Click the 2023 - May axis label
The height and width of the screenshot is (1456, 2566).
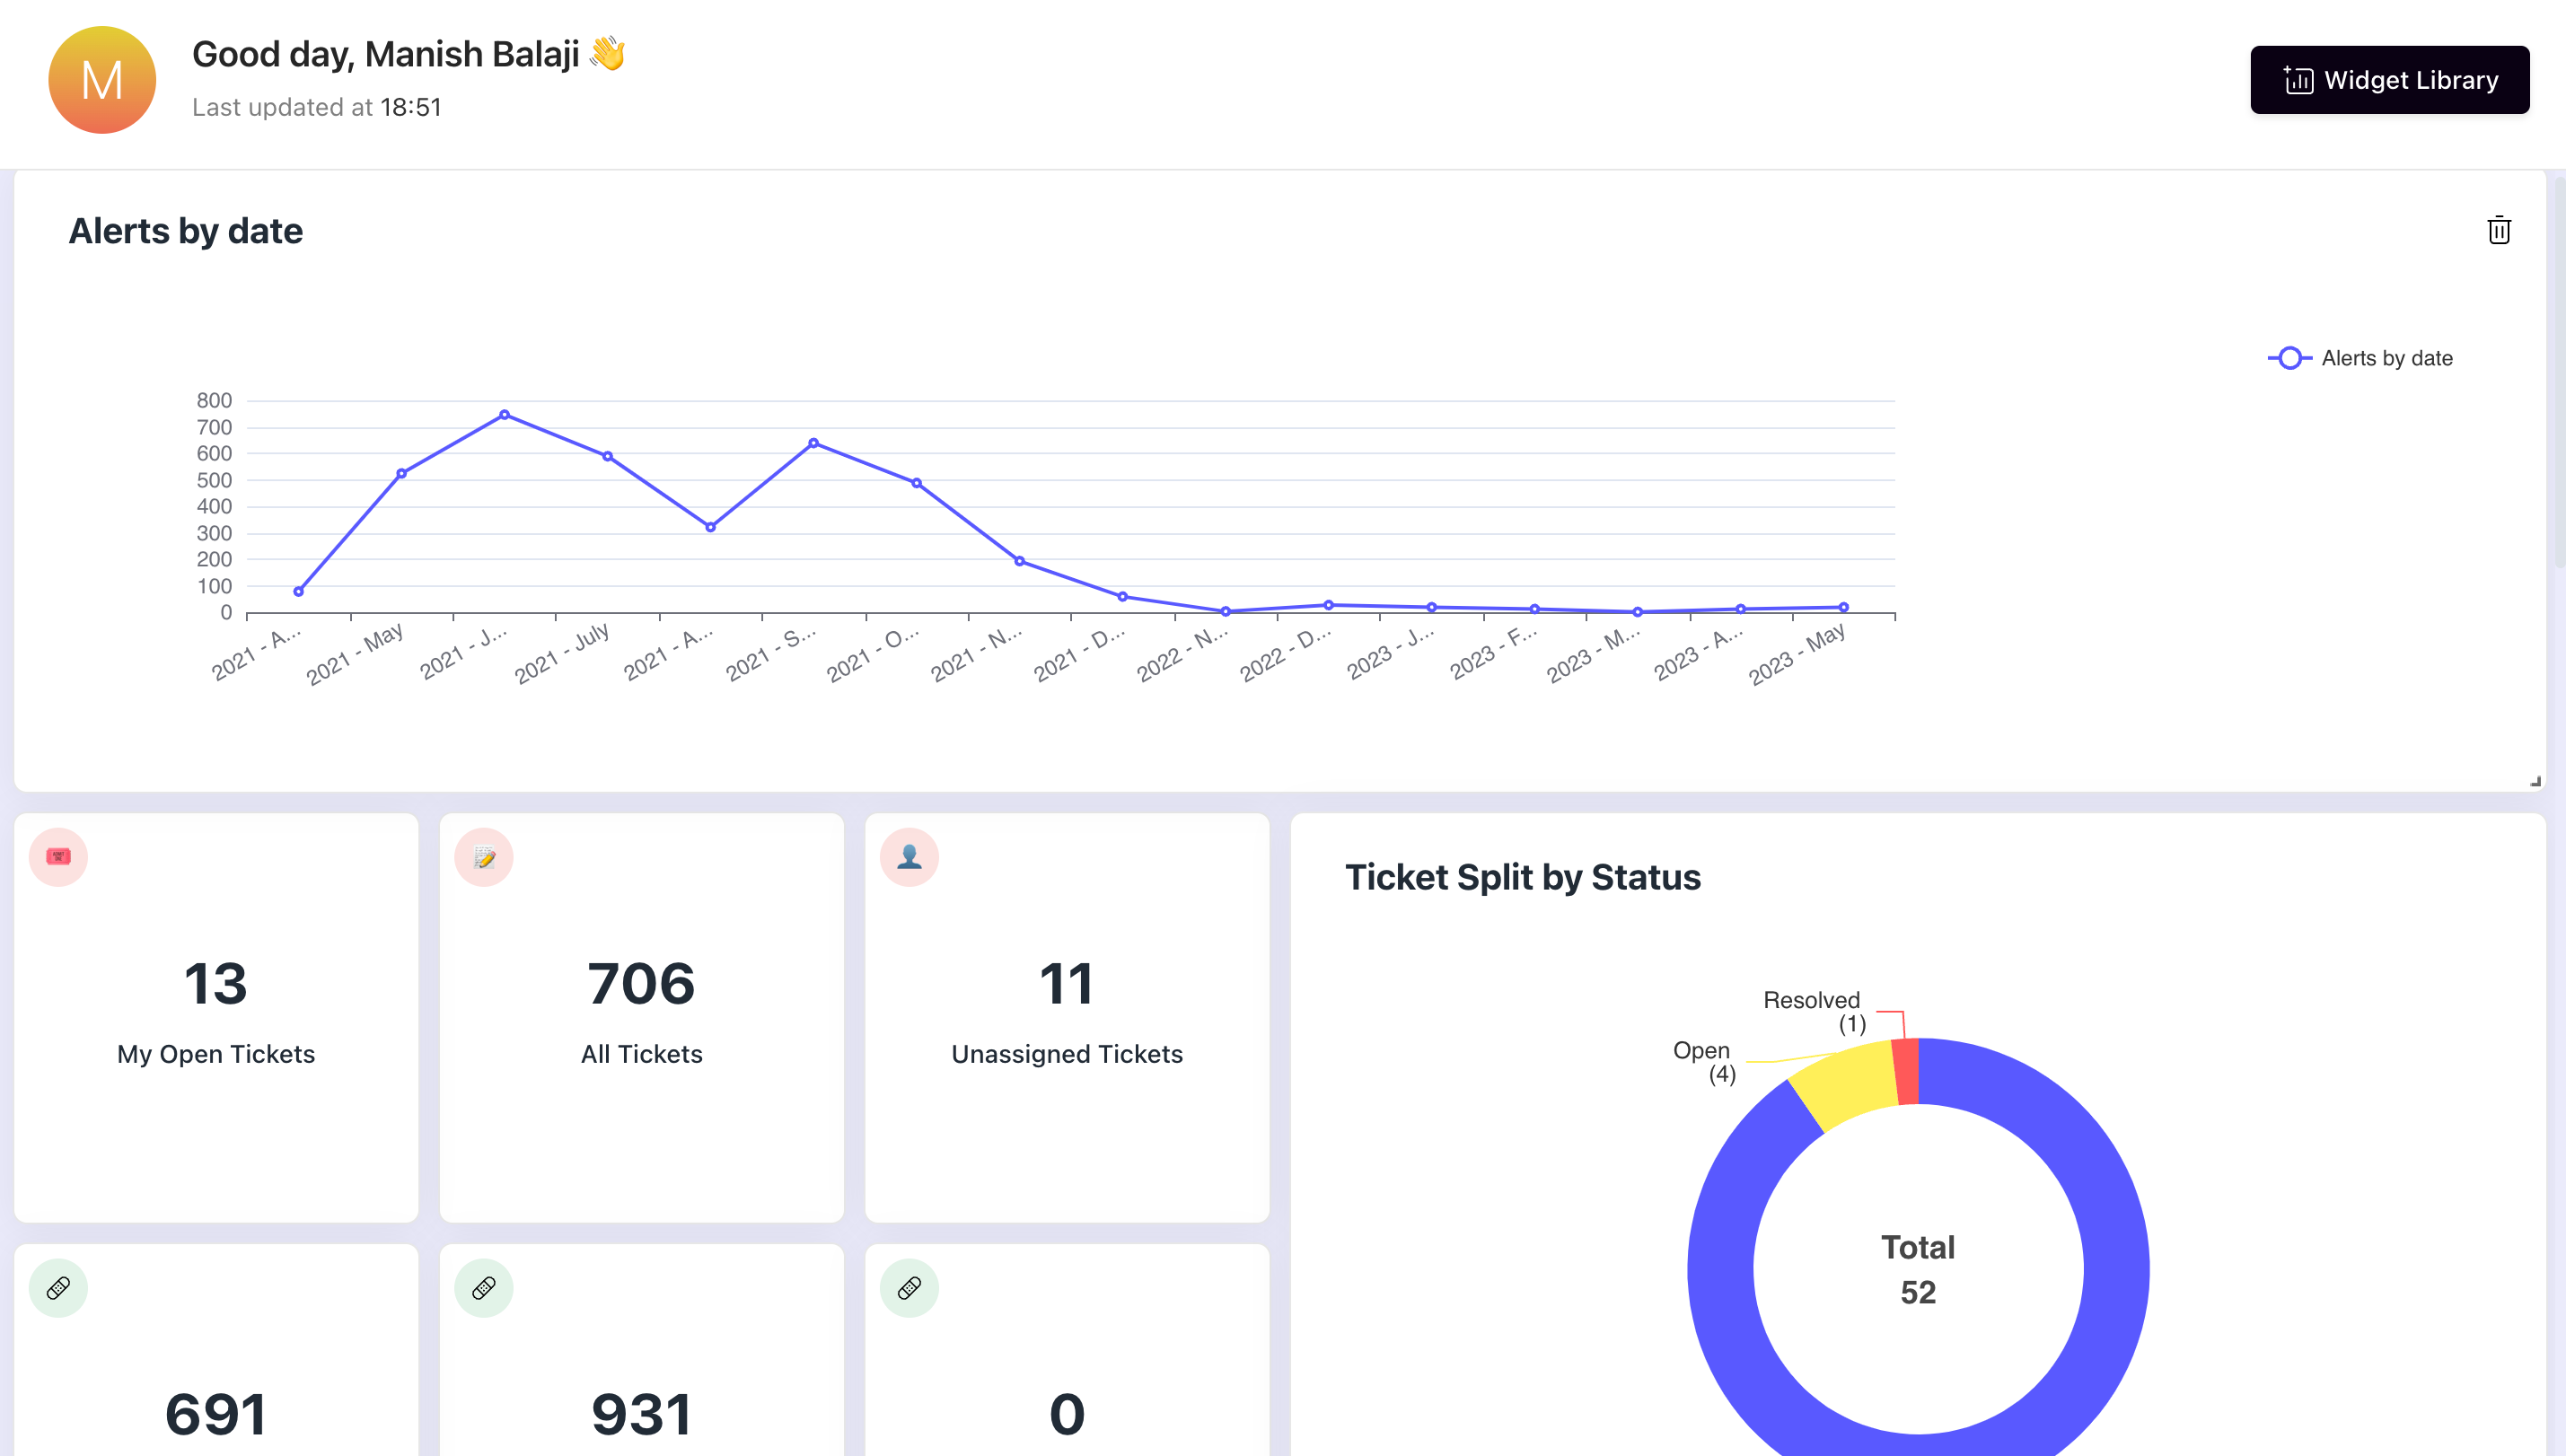pyautogui.click(x=1796, y=654)
